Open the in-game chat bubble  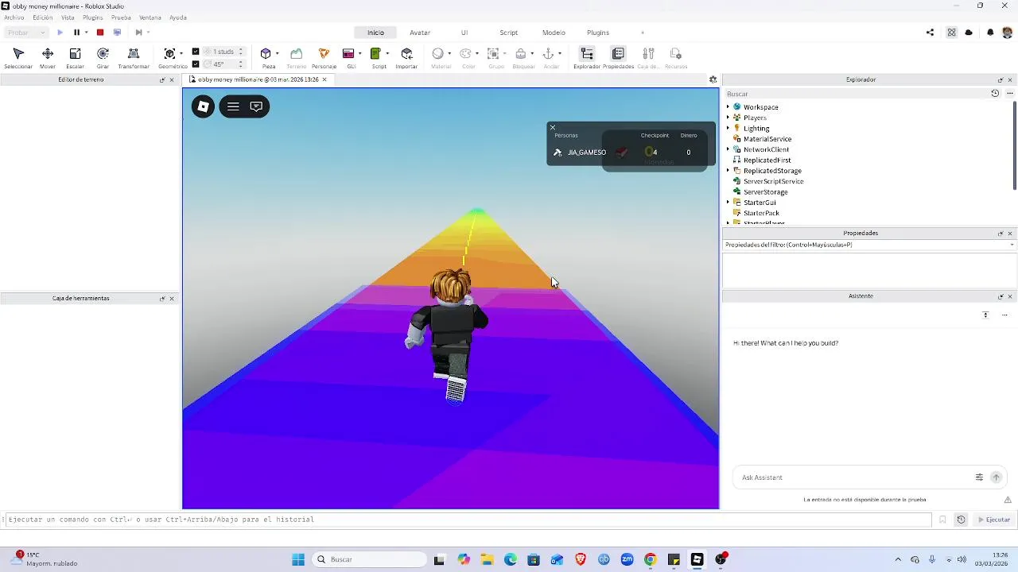pyautogui.click(x=256, y=106)
